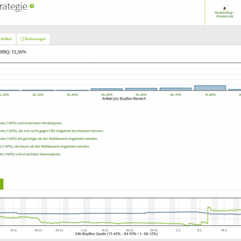Click the 16.12. marker on timeline chart
241x241 pixels.
[130, 230]
